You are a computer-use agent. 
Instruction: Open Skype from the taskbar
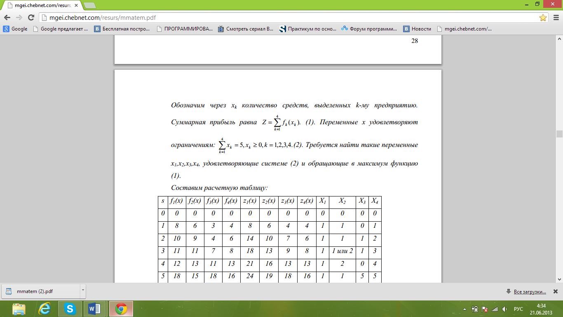[70, 309]
